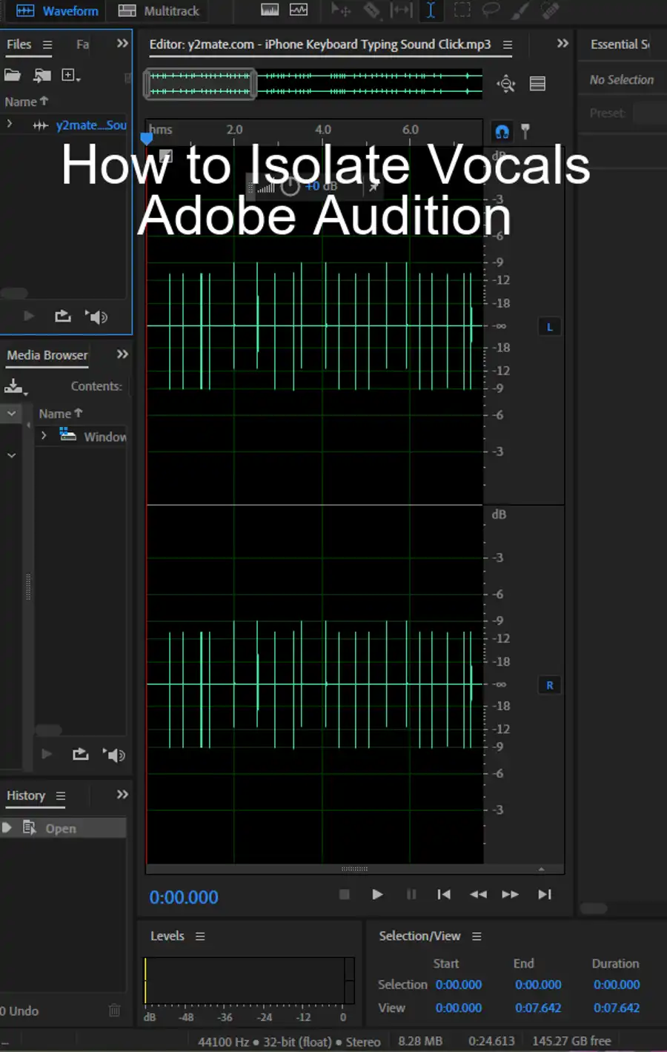Screen dimensions: 667x1052
Task: Switch to the Essential Sound tab
Action: (620, 44)
